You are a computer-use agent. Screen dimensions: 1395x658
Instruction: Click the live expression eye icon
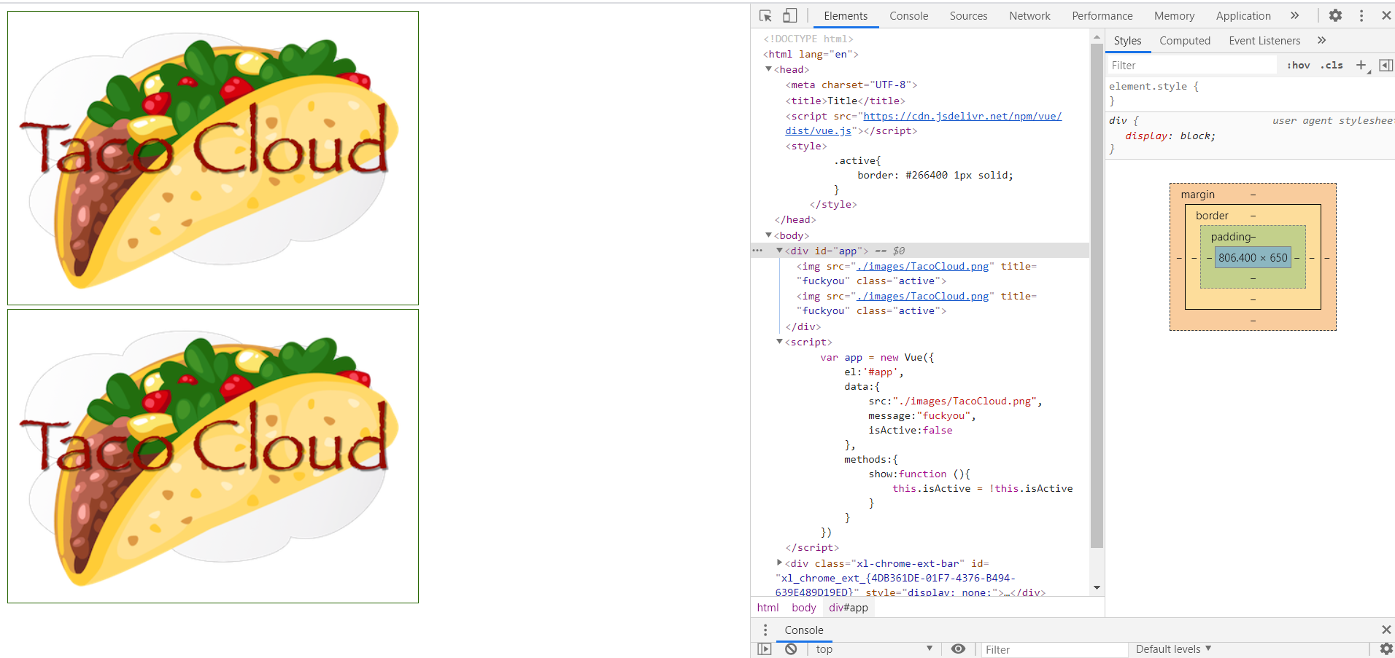(958, 649)
